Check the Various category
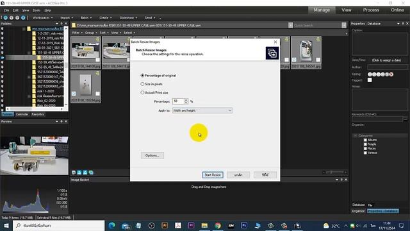 365,153
